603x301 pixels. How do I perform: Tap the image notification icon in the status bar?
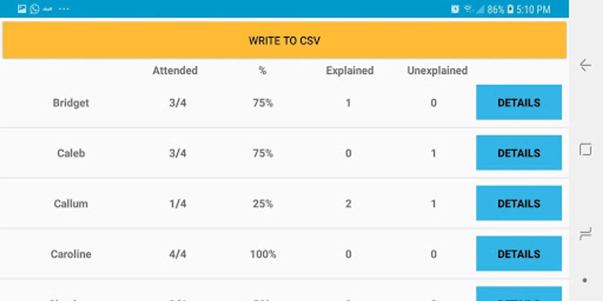click(22, 9)
